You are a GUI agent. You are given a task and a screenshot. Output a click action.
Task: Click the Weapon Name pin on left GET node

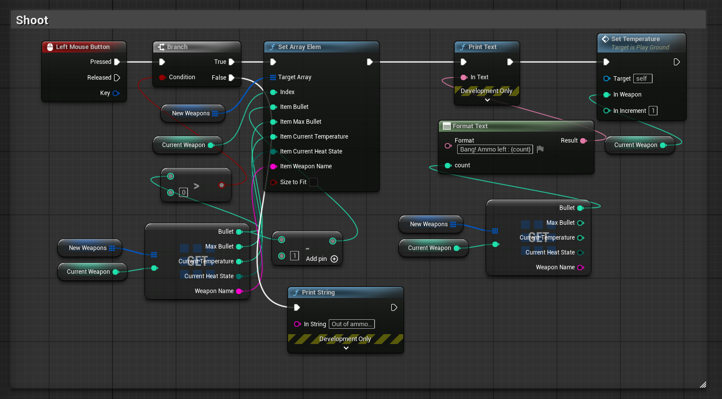239,291
